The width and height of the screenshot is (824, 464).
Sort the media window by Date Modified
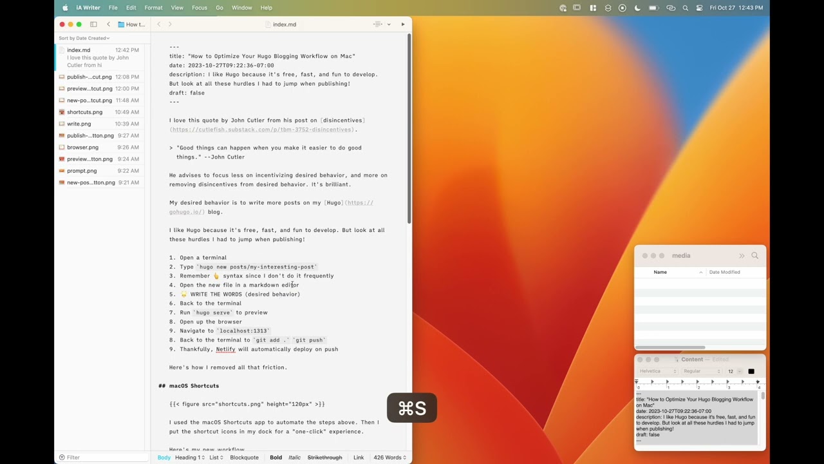724,272
